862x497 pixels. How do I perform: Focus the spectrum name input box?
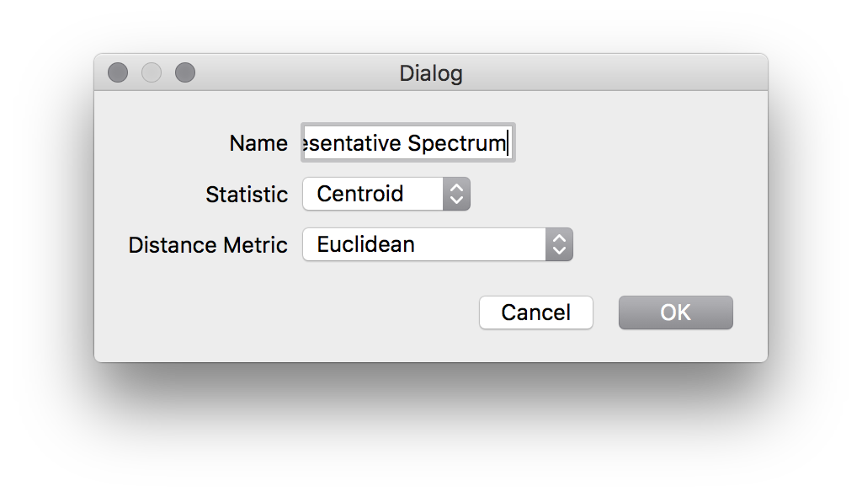point(407,143)
